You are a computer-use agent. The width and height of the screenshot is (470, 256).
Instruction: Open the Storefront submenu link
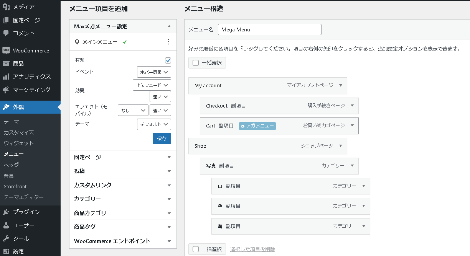15,186
